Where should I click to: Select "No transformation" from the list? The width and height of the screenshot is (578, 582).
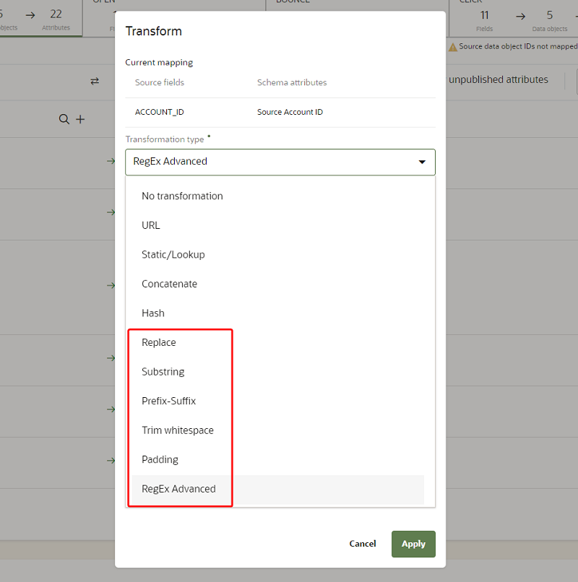(x=182, y=196)
